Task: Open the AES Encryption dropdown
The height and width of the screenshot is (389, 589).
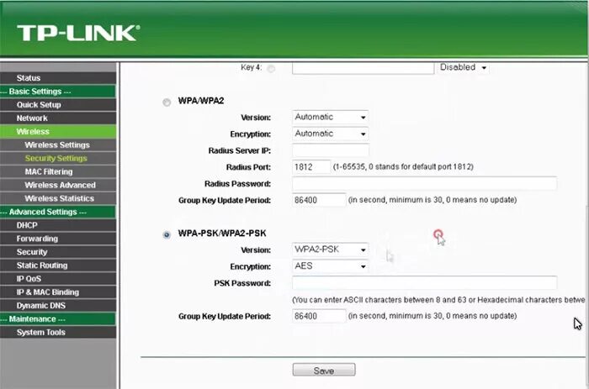Action: tap(330, 266)
